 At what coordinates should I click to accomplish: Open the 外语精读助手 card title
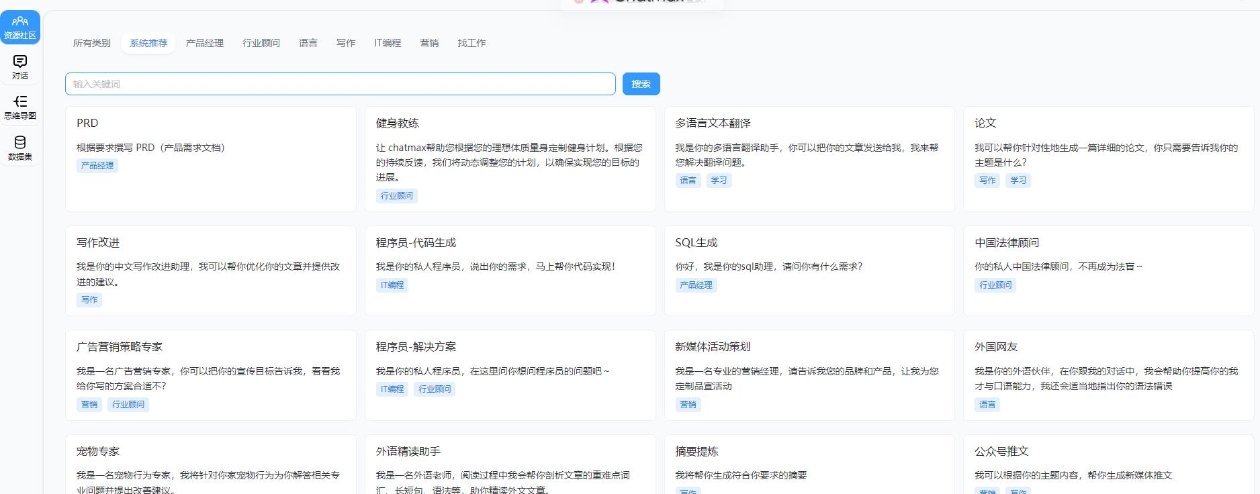(x=408, y=451)
